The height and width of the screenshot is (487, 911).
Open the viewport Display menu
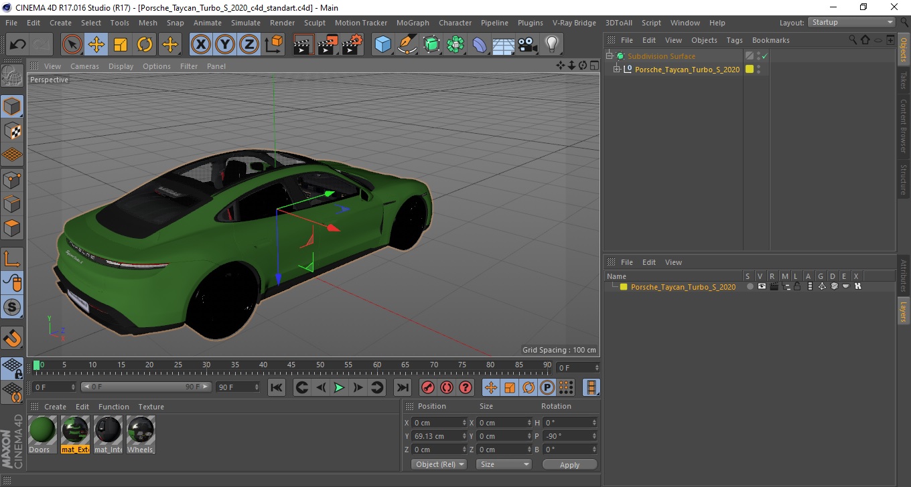(x=121, y=66)
